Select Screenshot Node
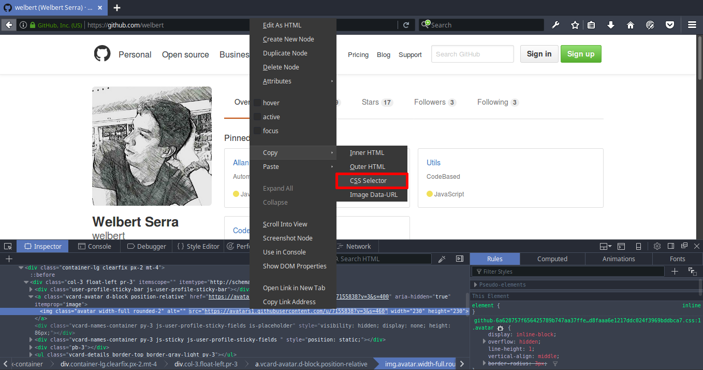 [293, 238]
